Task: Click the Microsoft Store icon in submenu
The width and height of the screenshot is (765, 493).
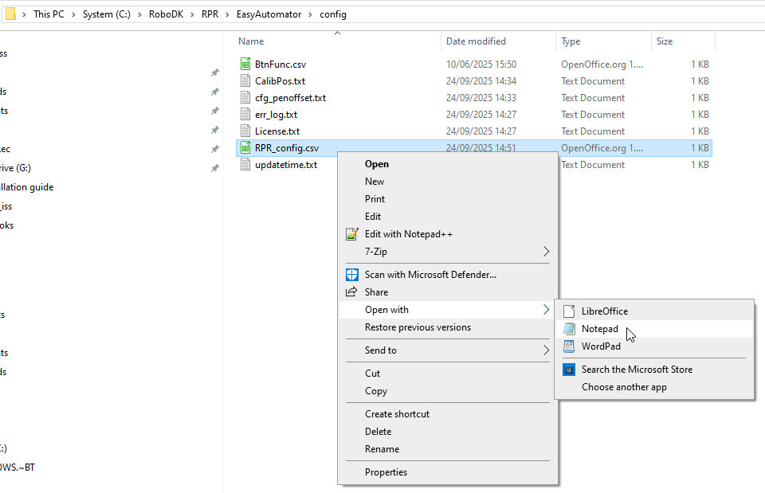Action: coord(569,370)
